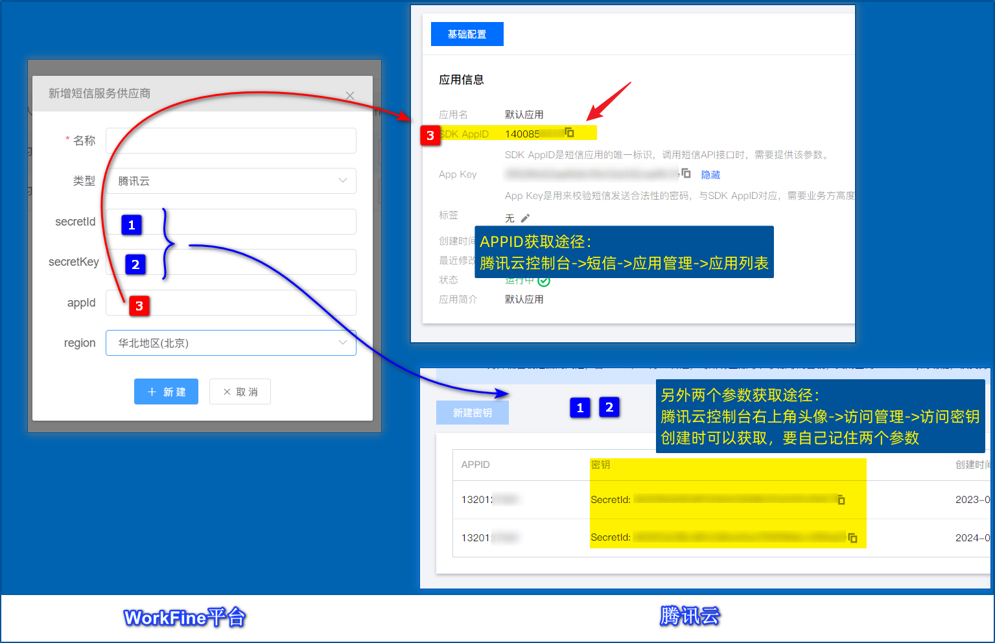The image size is (995, 643).
Task: Close the 新增短信服务供应商 dialog
Action: [x=350, y=95]
